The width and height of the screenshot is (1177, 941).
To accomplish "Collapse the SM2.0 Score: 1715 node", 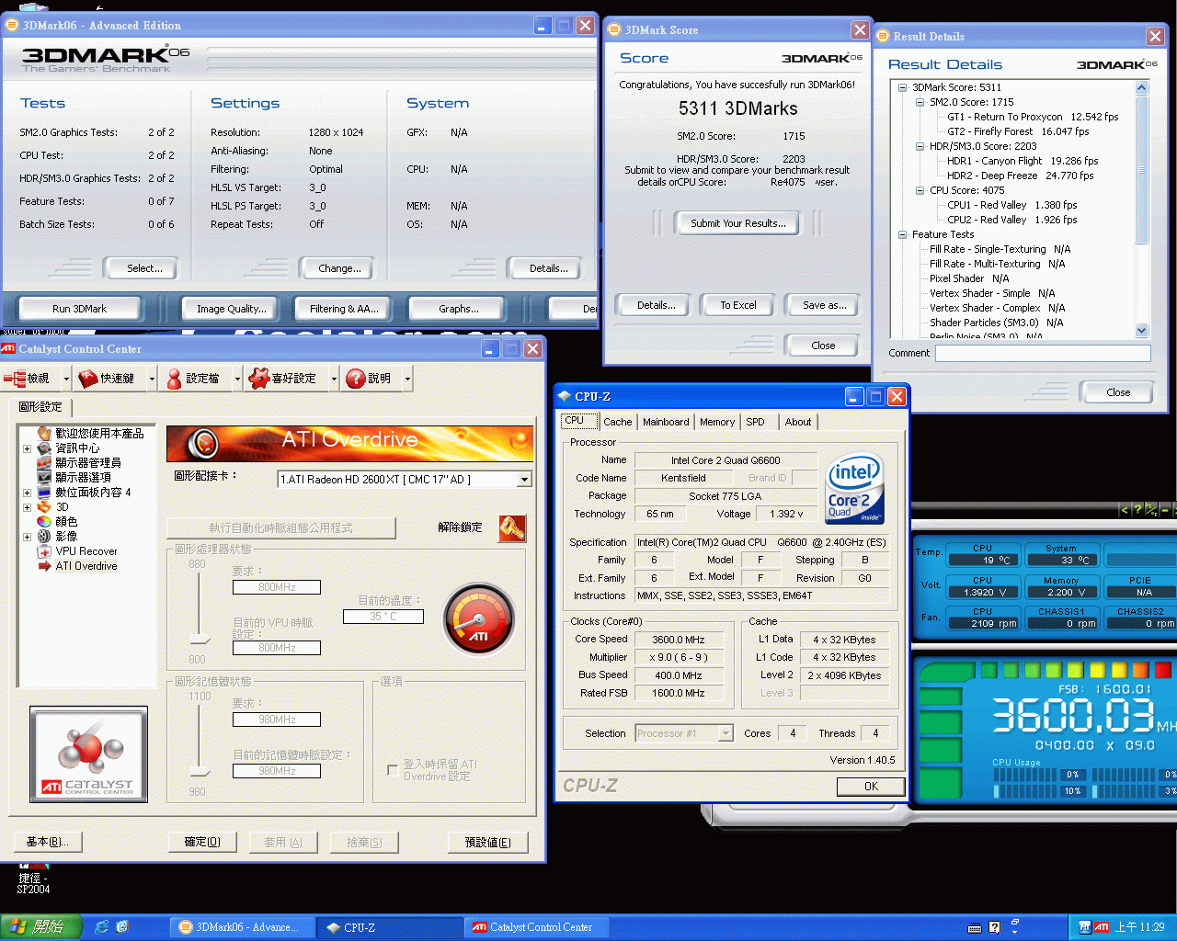I will [920, 103].
